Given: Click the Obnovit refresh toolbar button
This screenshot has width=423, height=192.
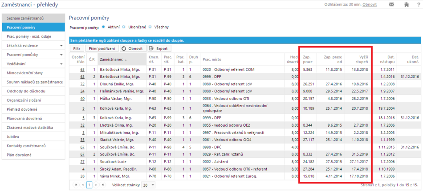Looking at the screenshot, I should [133, 48].
